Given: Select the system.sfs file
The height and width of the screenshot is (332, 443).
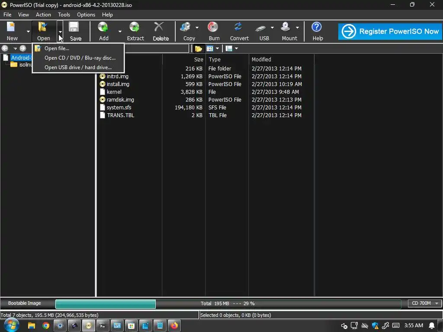Looking at the screenshot, I should click(x=119, y=108).
